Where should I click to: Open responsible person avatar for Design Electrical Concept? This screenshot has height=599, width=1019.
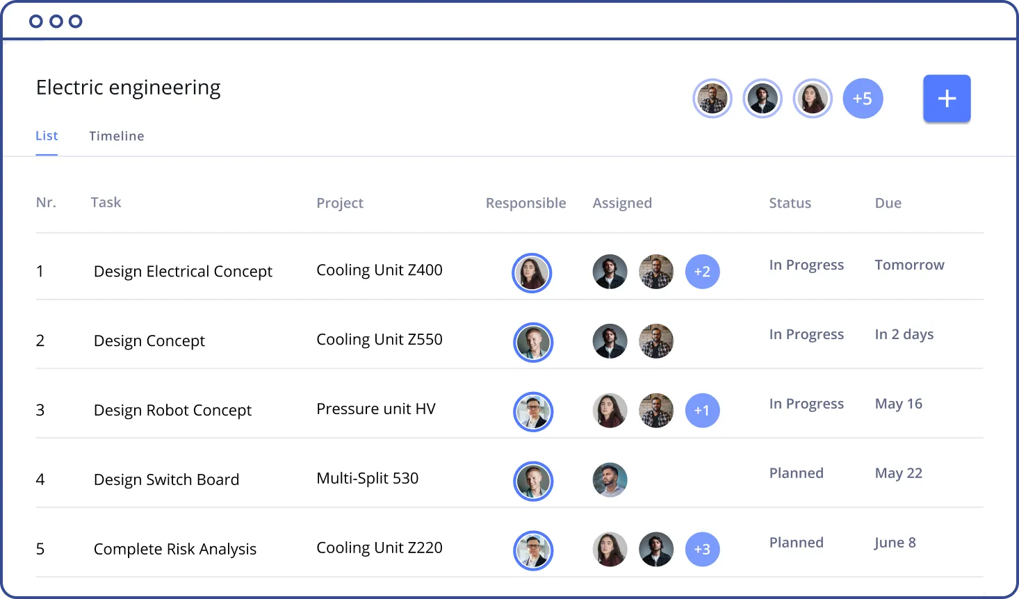click(x=532, y=272)
